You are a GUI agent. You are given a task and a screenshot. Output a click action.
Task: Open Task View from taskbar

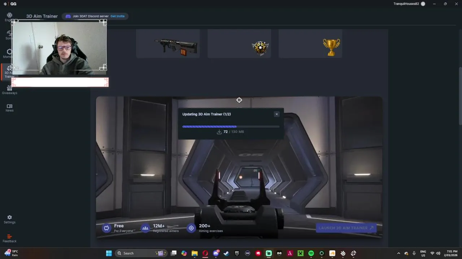pos(174,253)
